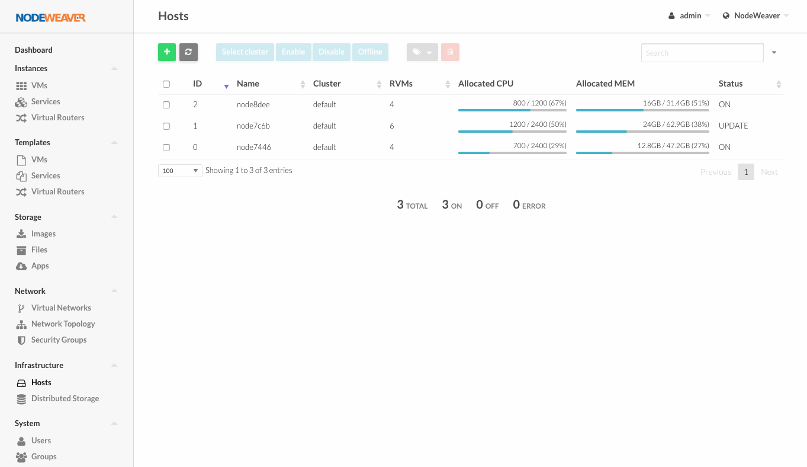Image resolution: width=807 pixels, height=467 pixels.
Task: Click the red delete trash button
Action: pyautogui.click(x=450, y=52)
